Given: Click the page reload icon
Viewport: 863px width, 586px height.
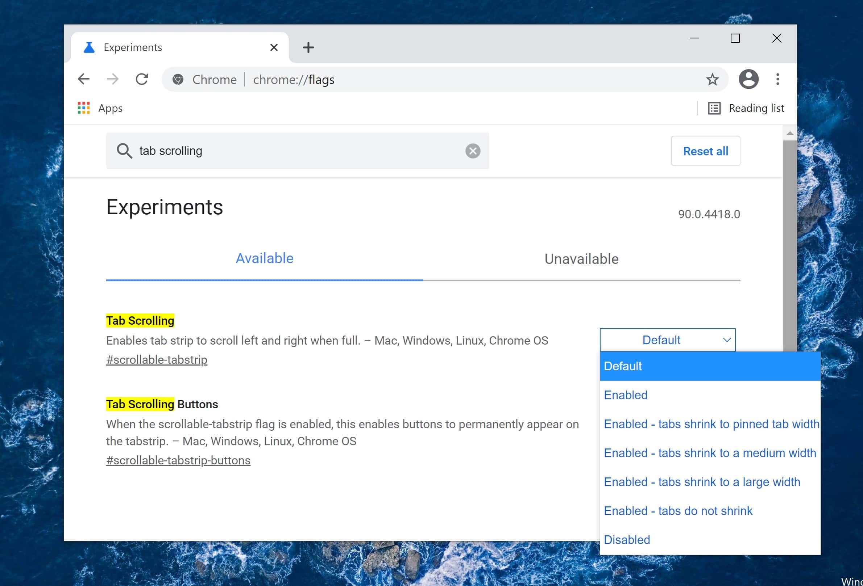Looking at the screenshot, I should 142,79.
